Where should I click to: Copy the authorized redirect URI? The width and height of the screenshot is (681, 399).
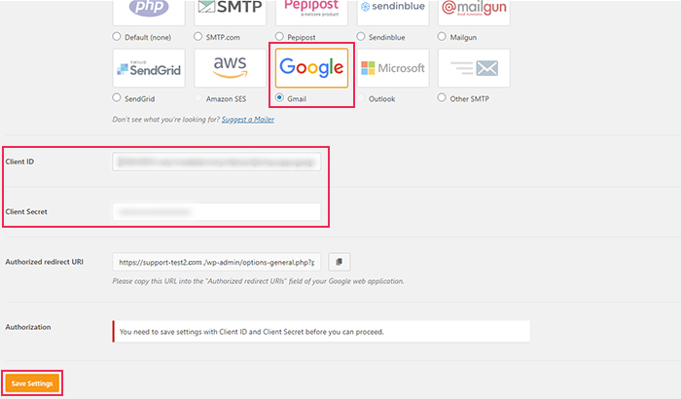point(340,262)
